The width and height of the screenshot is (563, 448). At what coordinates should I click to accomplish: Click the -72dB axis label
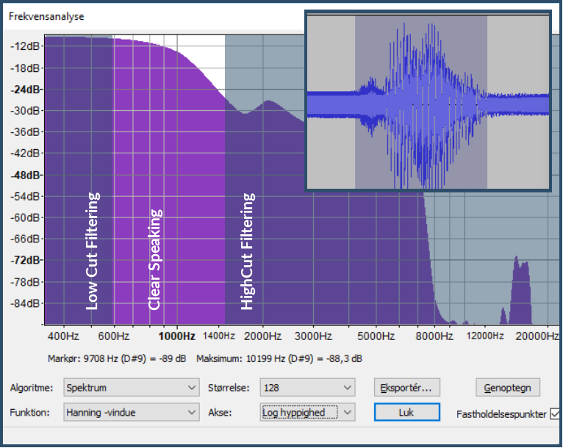tap(26, 260)
